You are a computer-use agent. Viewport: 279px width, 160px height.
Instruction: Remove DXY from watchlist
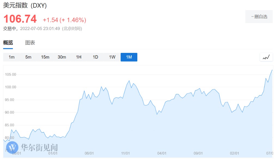259,17
